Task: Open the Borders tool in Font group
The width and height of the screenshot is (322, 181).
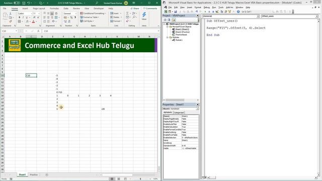Action: tap(19, 21)
